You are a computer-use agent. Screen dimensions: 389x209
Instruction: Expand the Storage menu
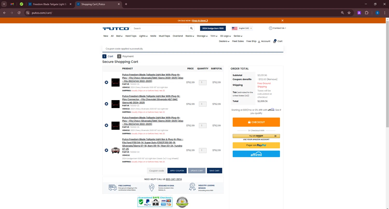[202, 36]
